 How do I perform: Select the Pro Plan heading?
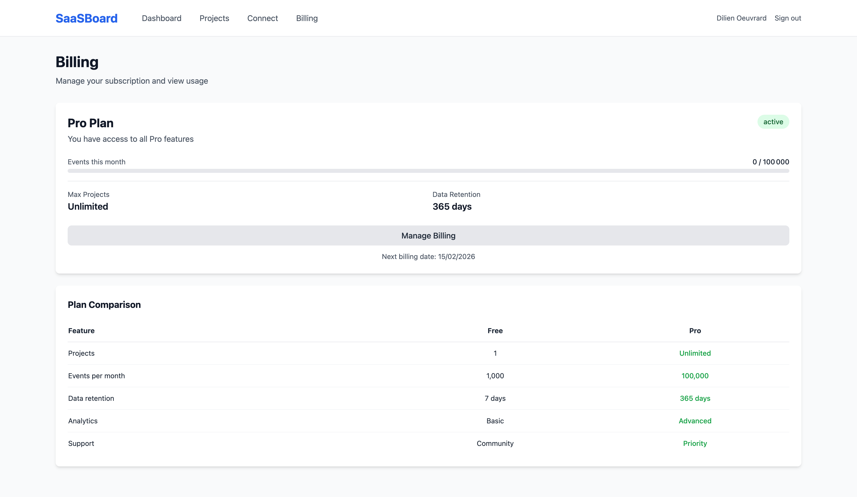[90, 123]
